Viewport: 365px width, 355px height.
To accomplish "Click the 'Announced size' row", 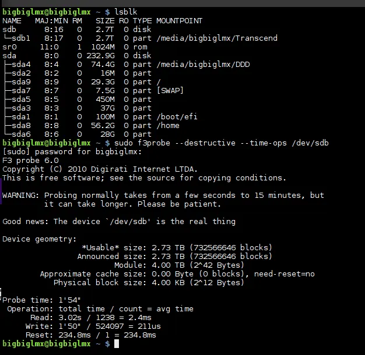I will pos(174,257).
